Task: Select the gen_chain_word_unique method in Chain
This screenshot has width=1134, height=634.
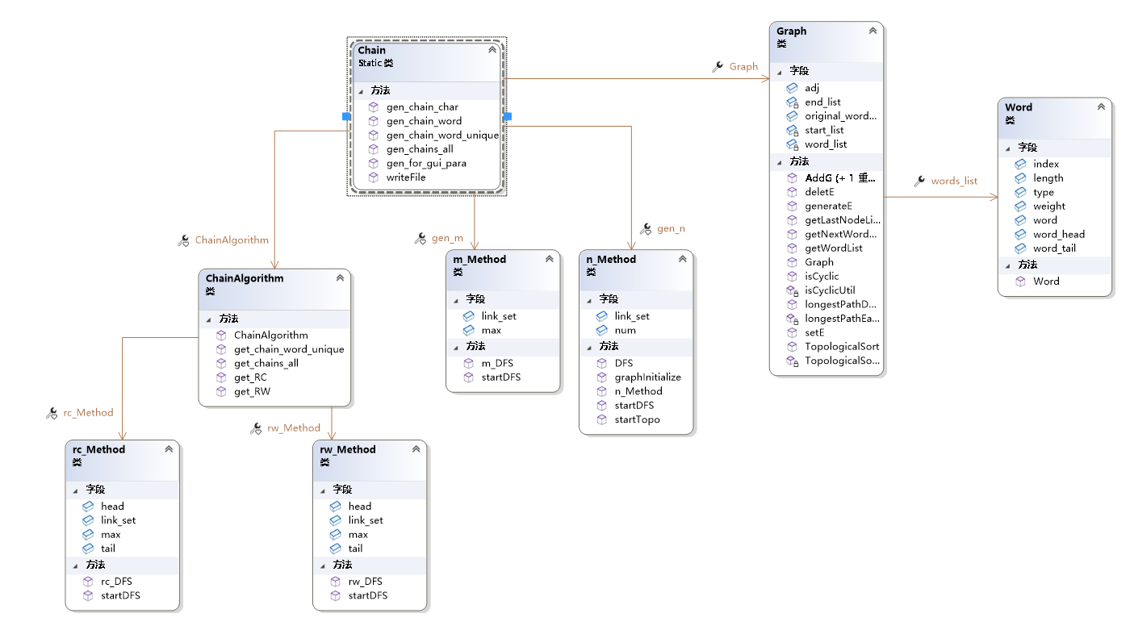Action: [x=442, y=135]
